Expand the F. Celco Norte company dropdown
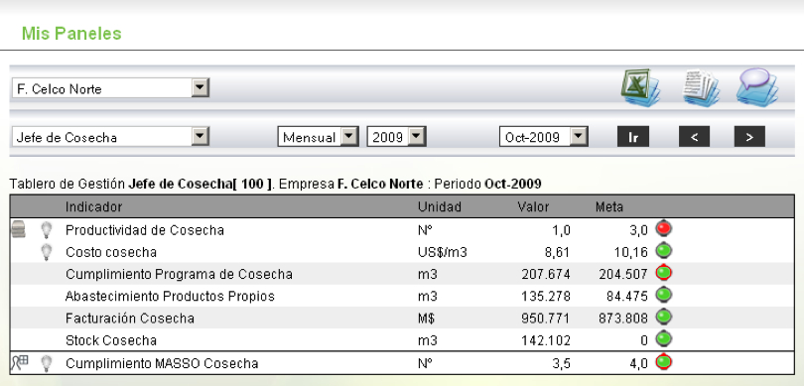 (x=110, y=88)
